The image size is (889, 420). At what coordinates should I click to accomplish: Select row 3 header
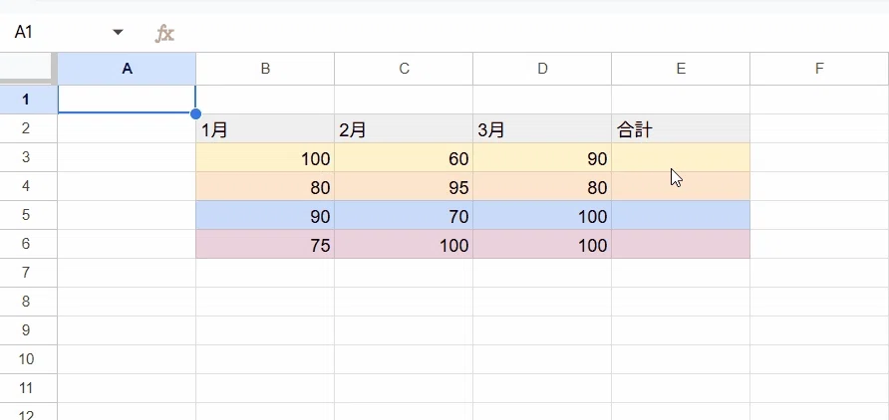(x=28, y=157)
